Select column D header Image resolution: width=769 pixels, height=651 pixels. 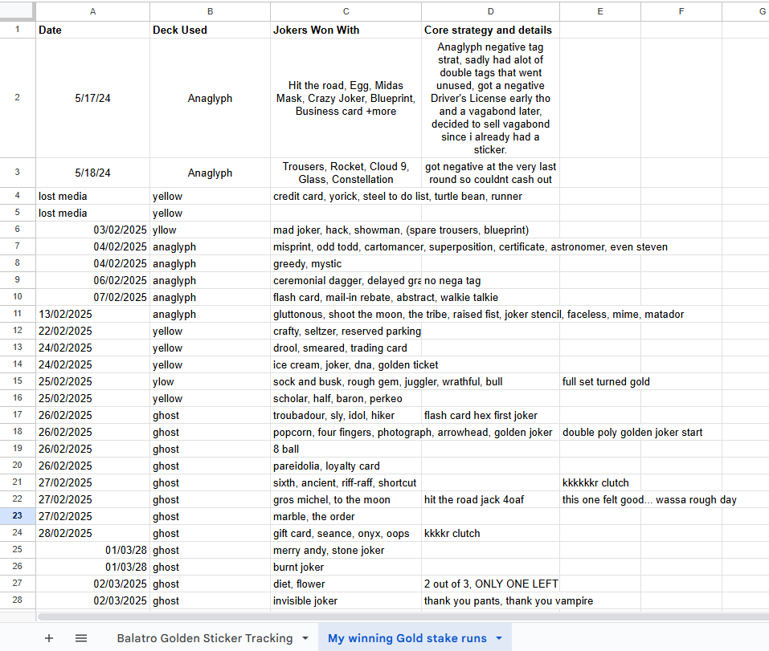(490, 11)
